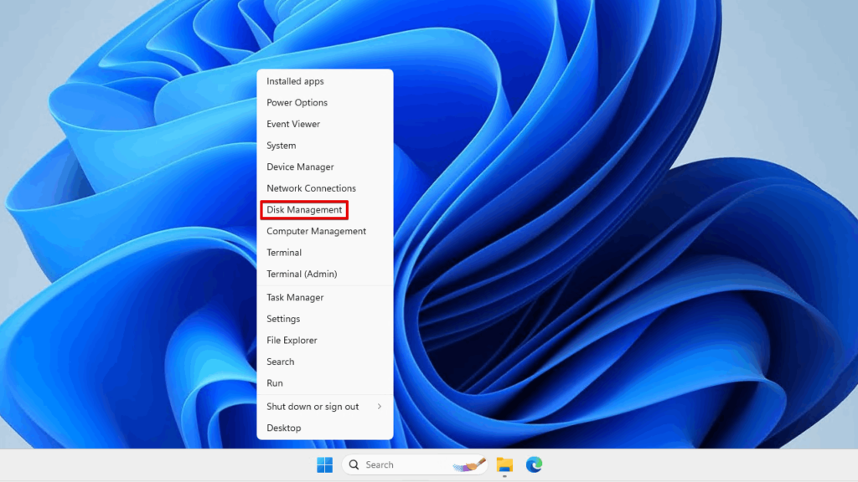Click the paintbrush highlight icon in the search box

click(x=469, y=464)
